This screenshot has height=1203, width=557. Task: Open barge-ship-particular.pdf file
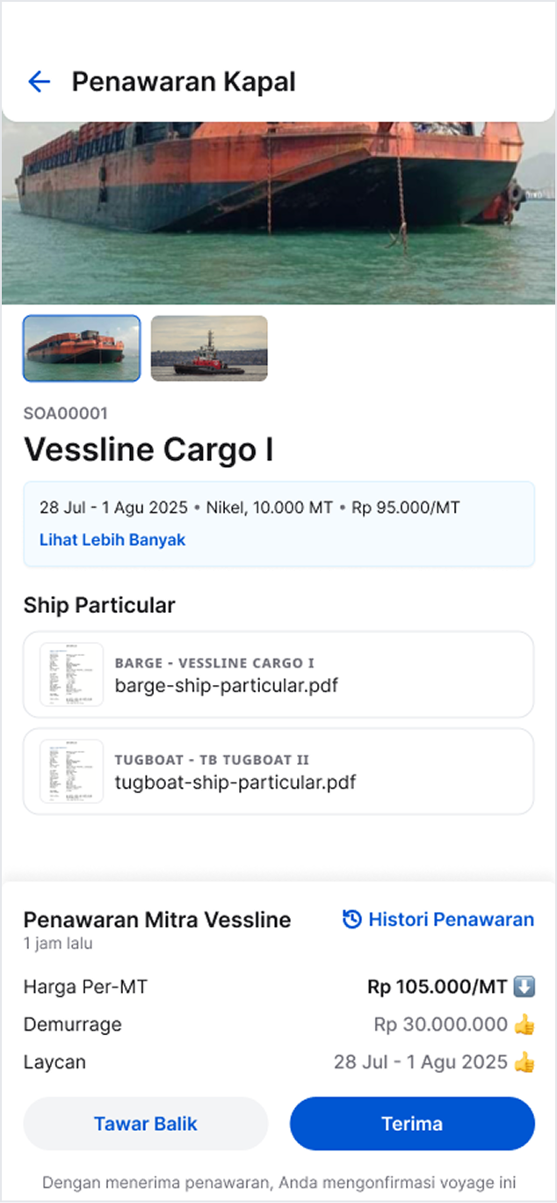227,686
